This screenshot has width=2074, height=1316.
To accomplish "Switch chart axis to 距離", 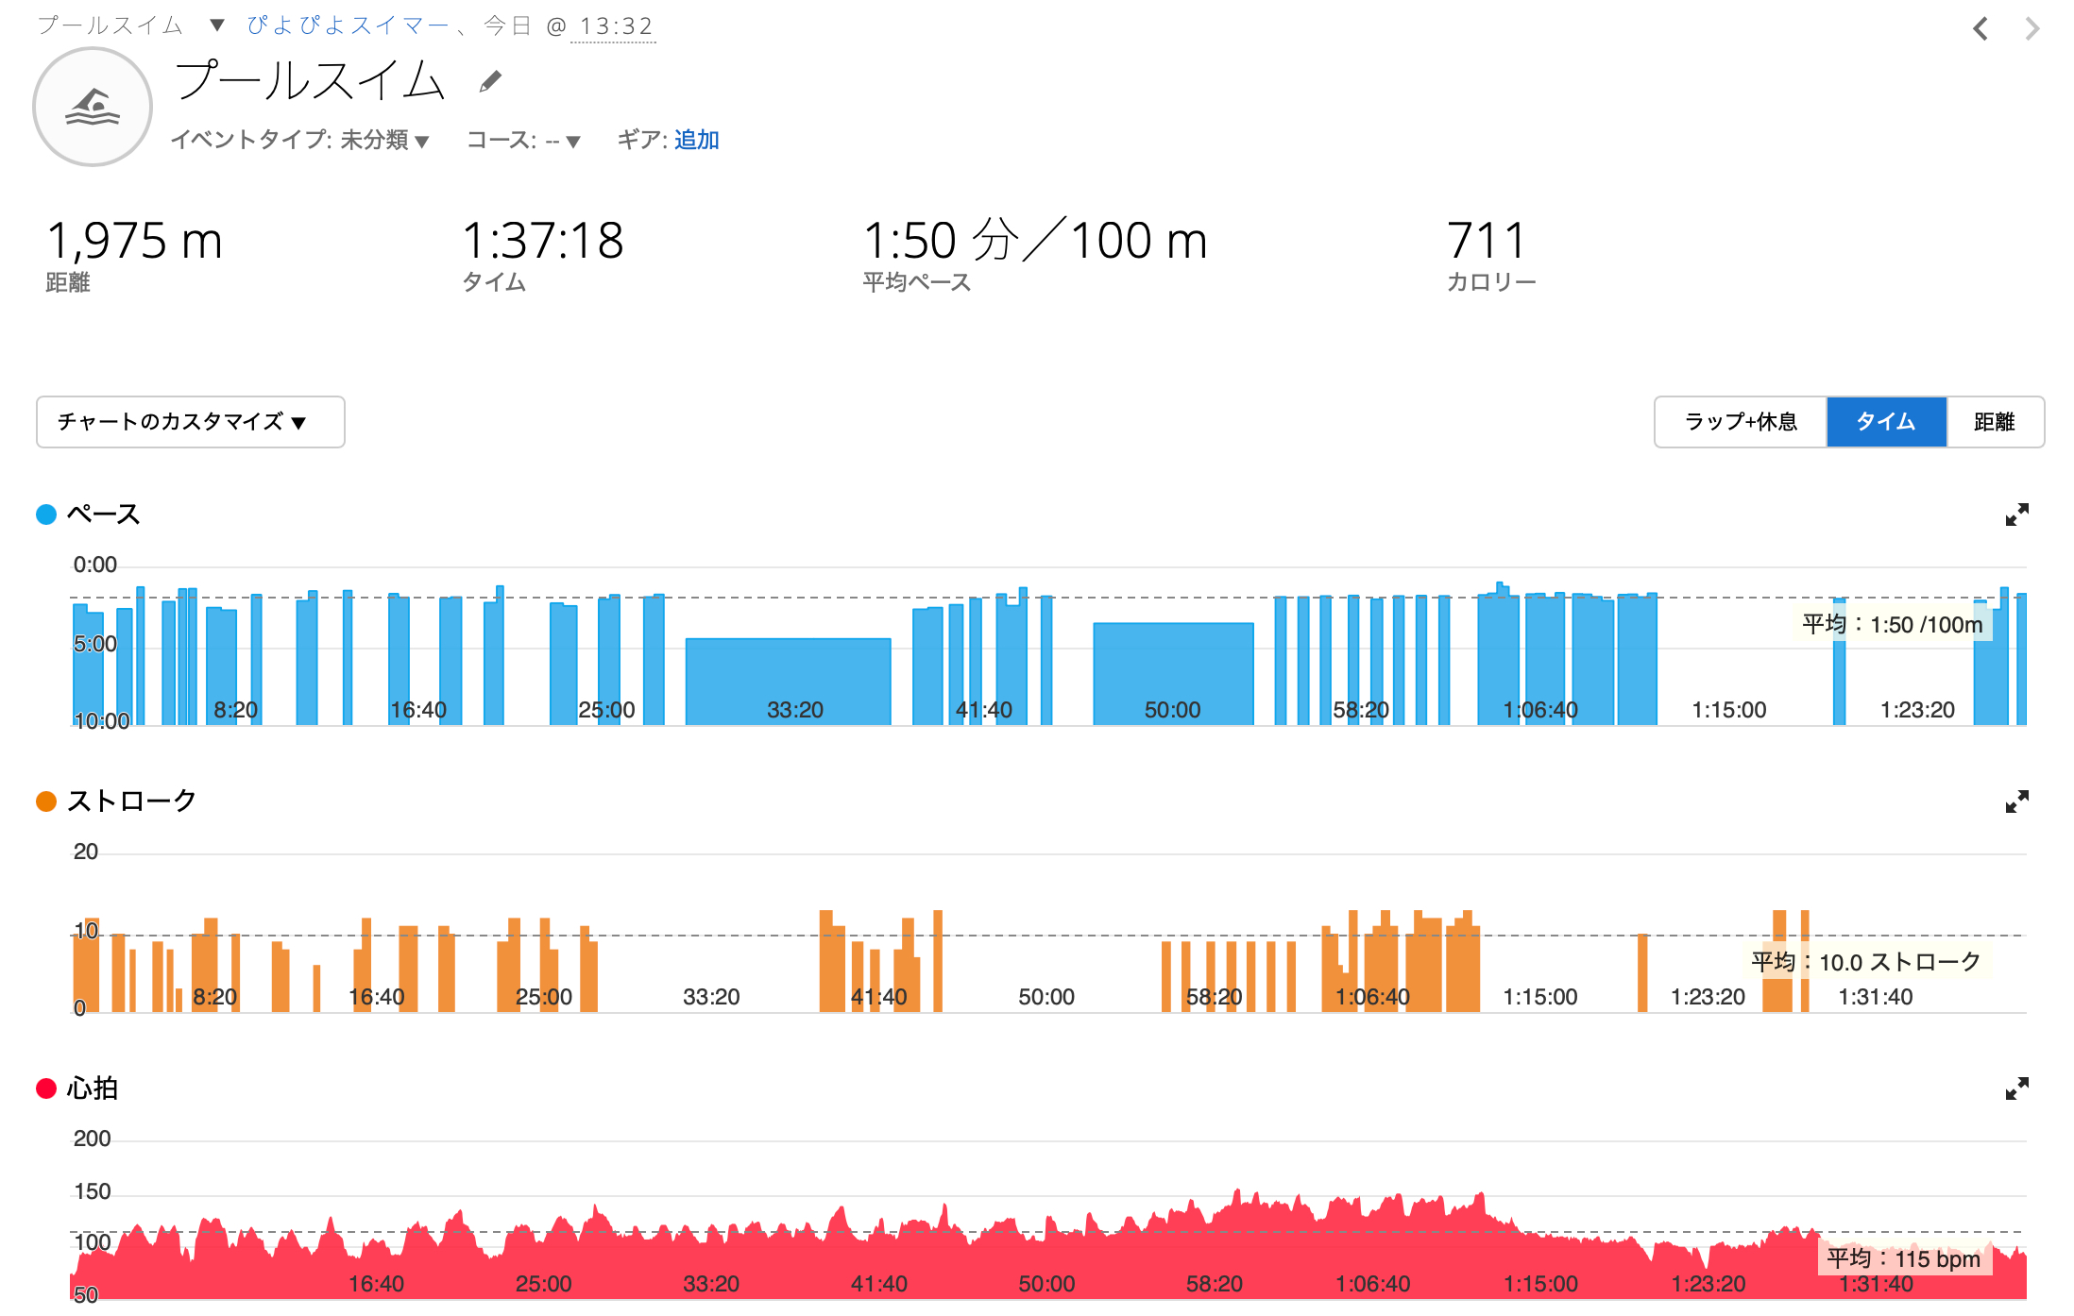I will click(1994, 422).
